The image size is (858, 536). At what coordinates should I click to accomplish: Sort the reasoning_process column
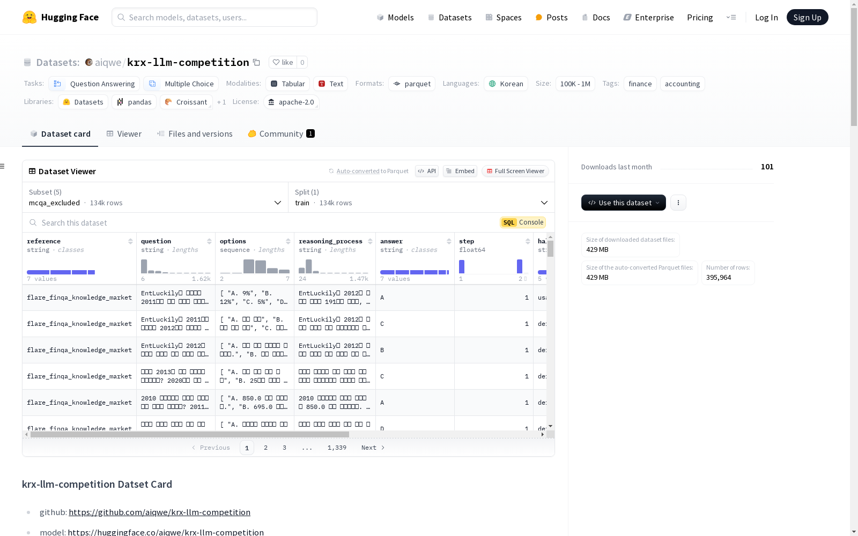(370, 241)
